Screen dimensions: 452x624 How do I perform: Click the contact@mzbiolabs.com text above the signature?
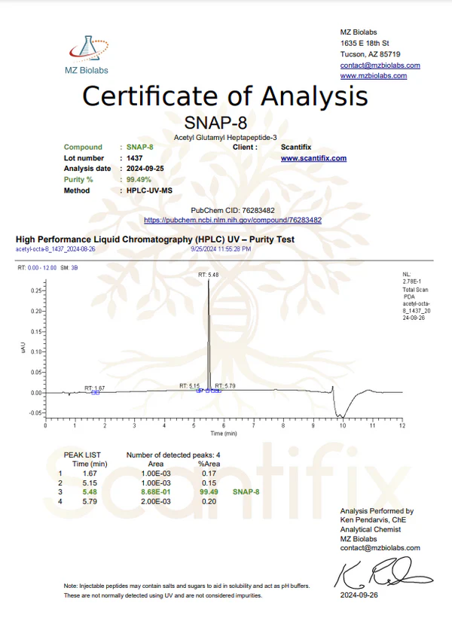(380, 547)
